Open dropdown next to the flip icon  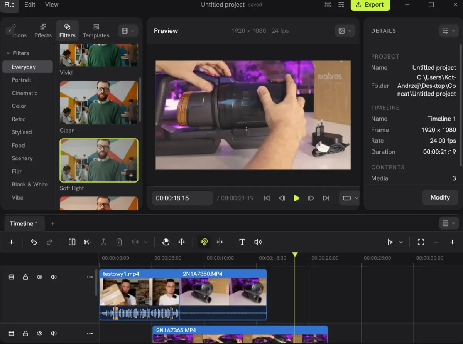pos(146,242)
